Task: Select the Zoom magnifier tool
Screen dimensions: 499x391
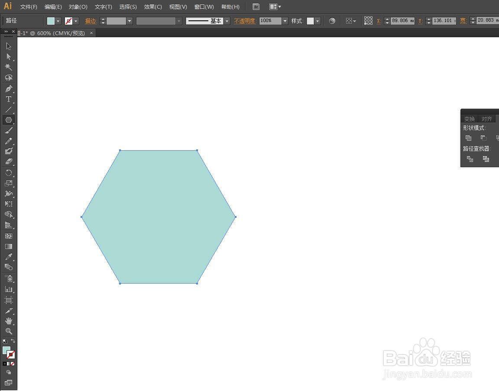Action: 9,331
